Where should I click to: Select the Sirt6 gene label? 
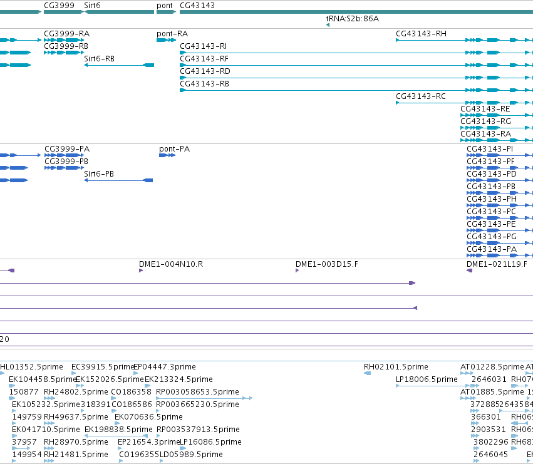click(92, 6)
